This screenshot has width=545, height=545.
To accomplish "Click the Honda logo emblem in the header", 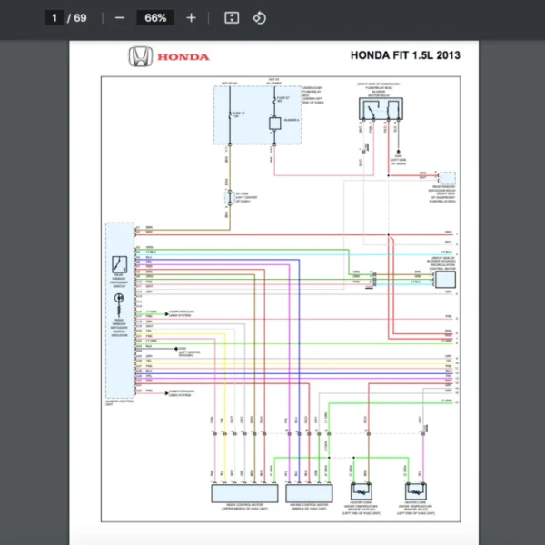I will (140, 57).
